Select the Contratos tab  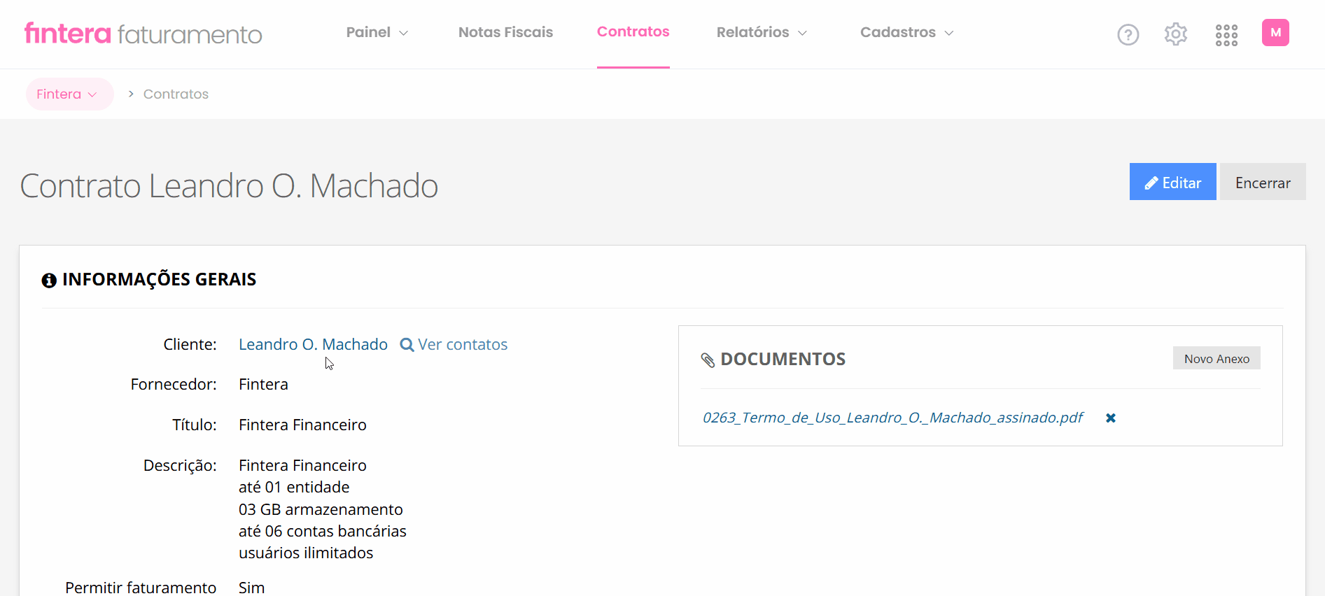[633, 31]
